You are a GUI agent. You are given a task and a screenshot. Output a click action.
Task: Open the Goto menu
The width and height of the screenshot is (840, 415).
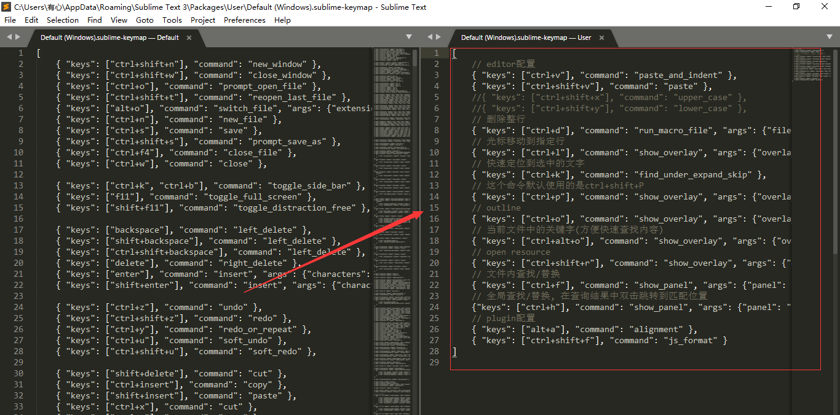(x=145, y=20)
